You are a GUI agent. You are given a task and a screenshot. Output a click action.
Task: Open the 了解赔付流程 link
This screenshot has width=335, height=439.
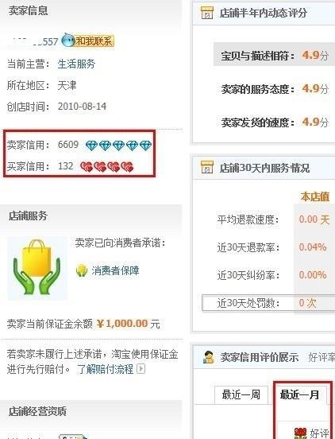point(106,369)
